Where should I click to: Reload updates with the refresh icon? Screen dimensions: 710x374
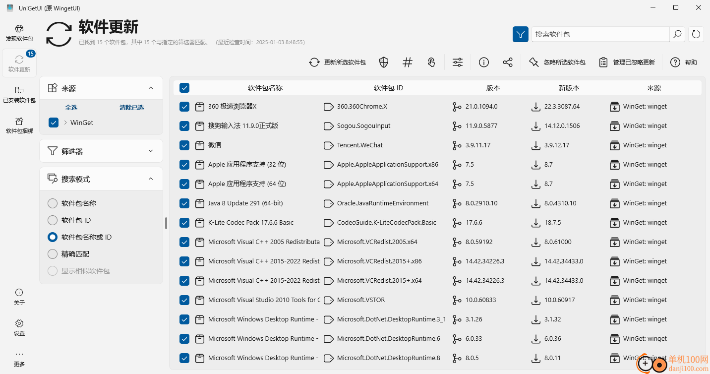tap(696, 34)
